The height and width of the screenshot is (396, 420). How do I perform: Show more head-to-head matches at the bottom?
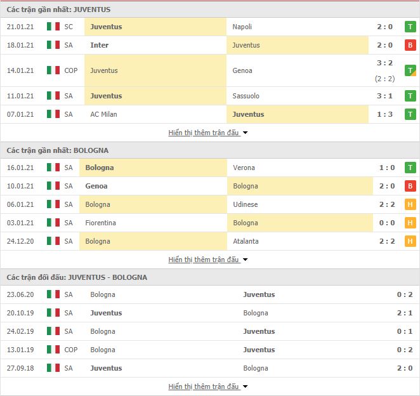(208, 386)
